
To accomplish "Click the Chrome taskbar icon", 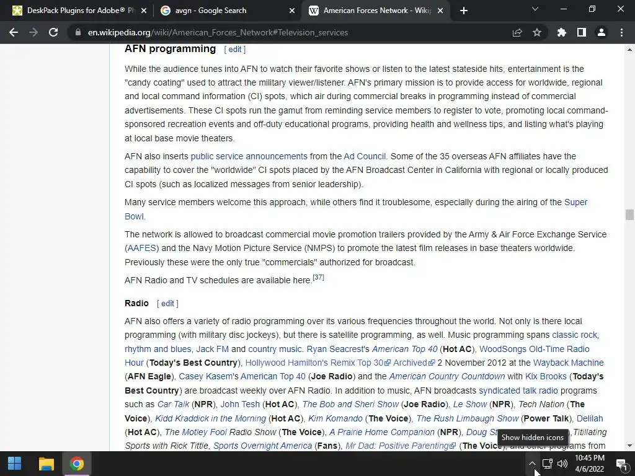I will [x=76, y=464].
